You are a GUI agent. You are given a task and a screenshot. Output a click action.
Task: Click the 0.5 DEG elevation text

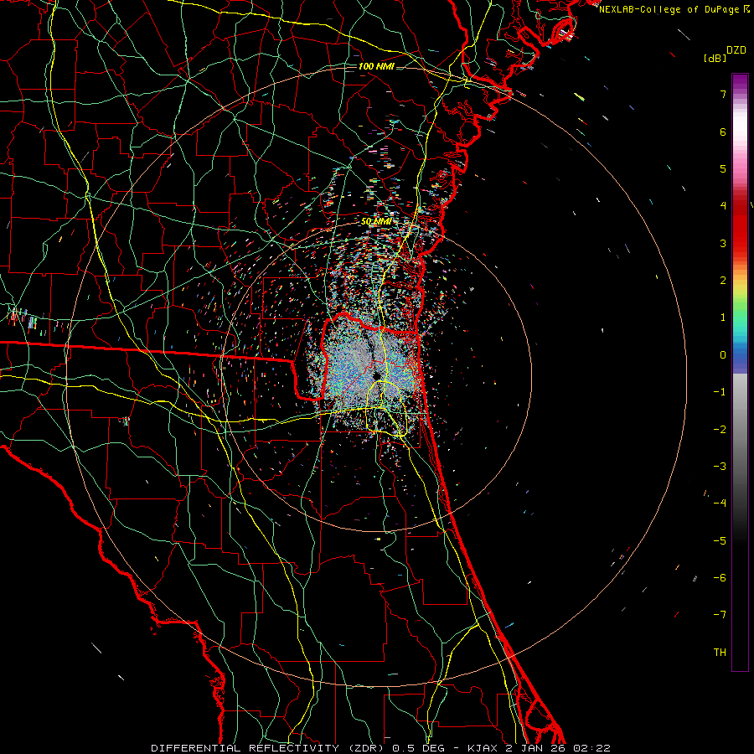tap(418, 748)
